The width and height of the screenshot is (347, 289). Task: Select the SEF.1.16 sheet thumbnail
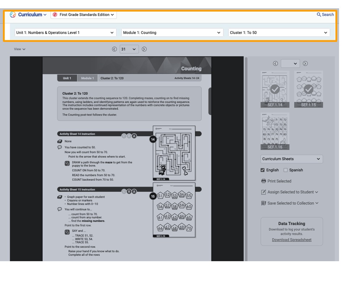(x=275, y=131)
